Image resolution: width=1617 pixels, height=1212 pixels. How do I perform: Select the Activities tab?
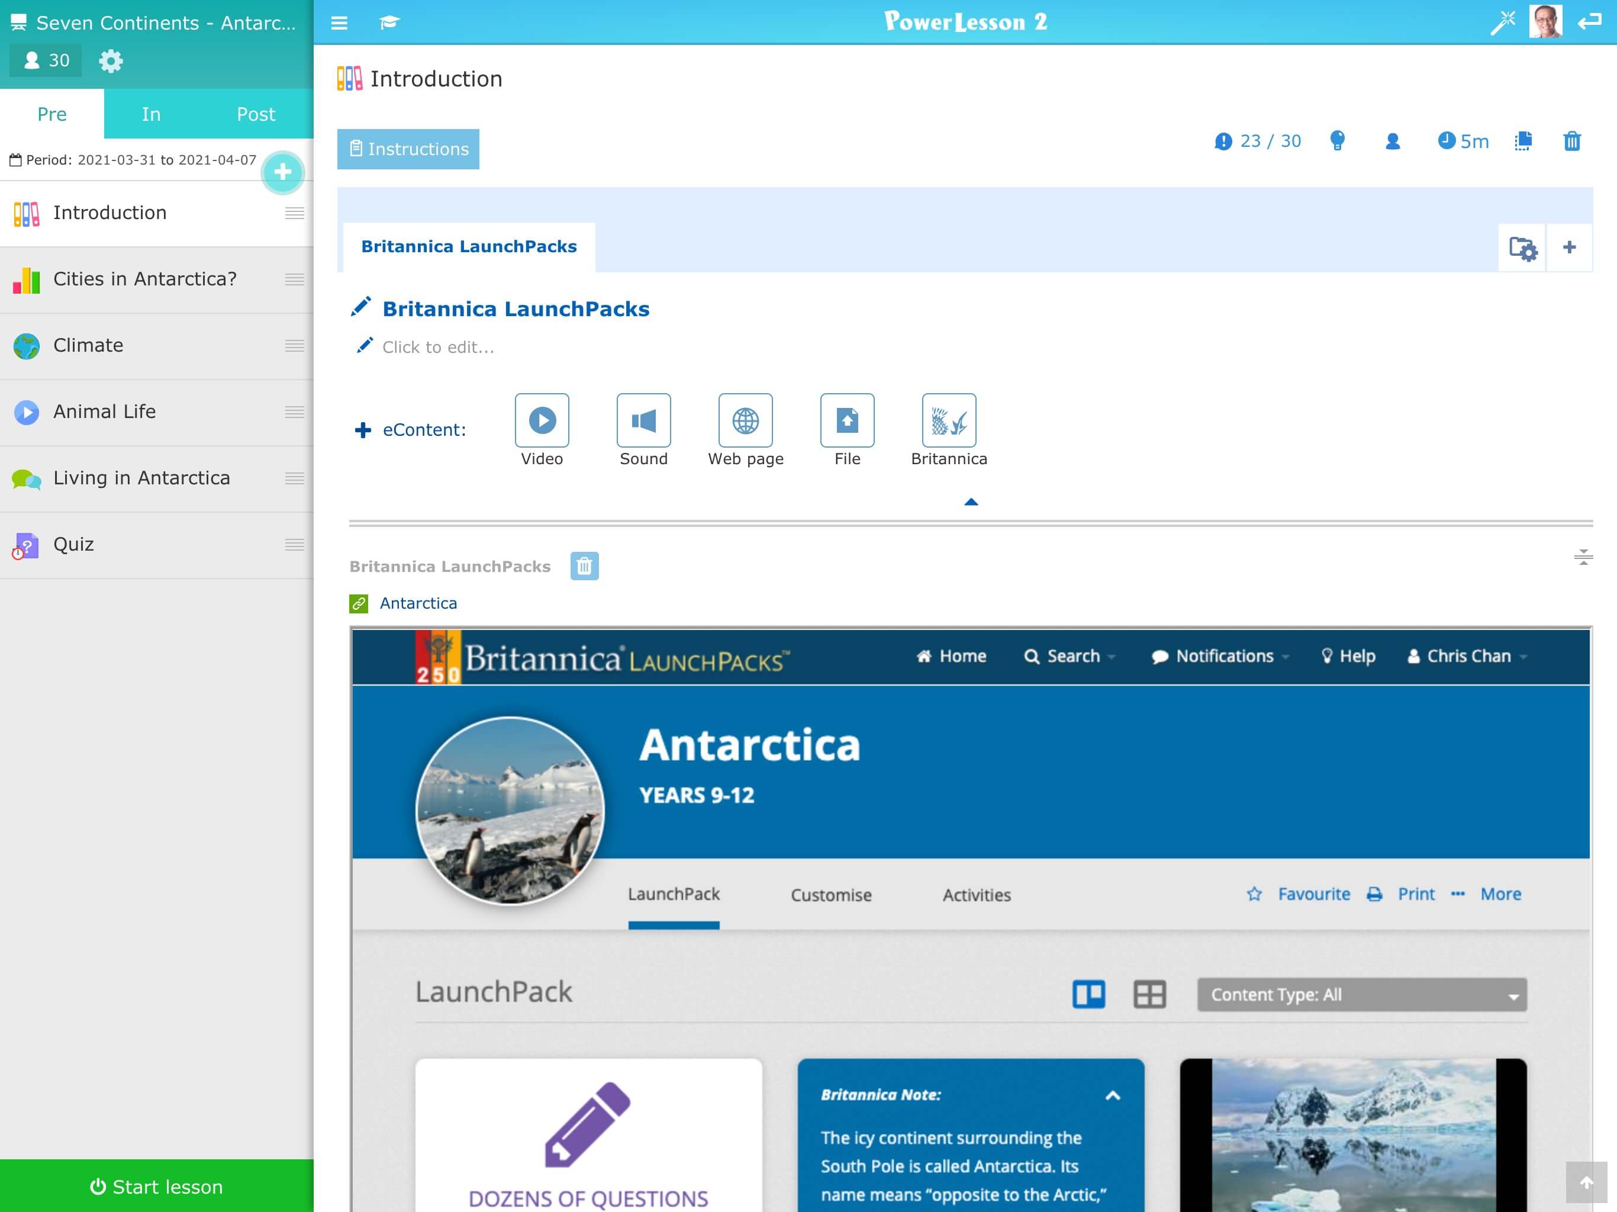click(x=977, y=895)
